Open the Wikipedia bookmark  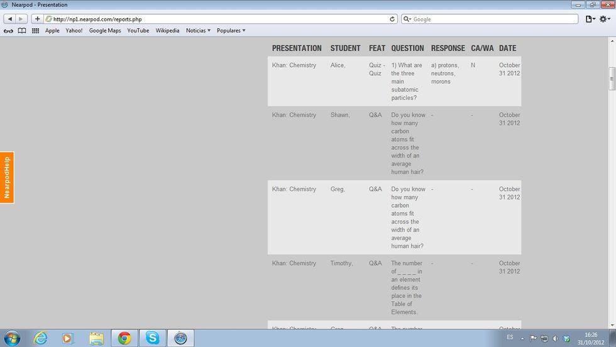click(x=167, y=31)
